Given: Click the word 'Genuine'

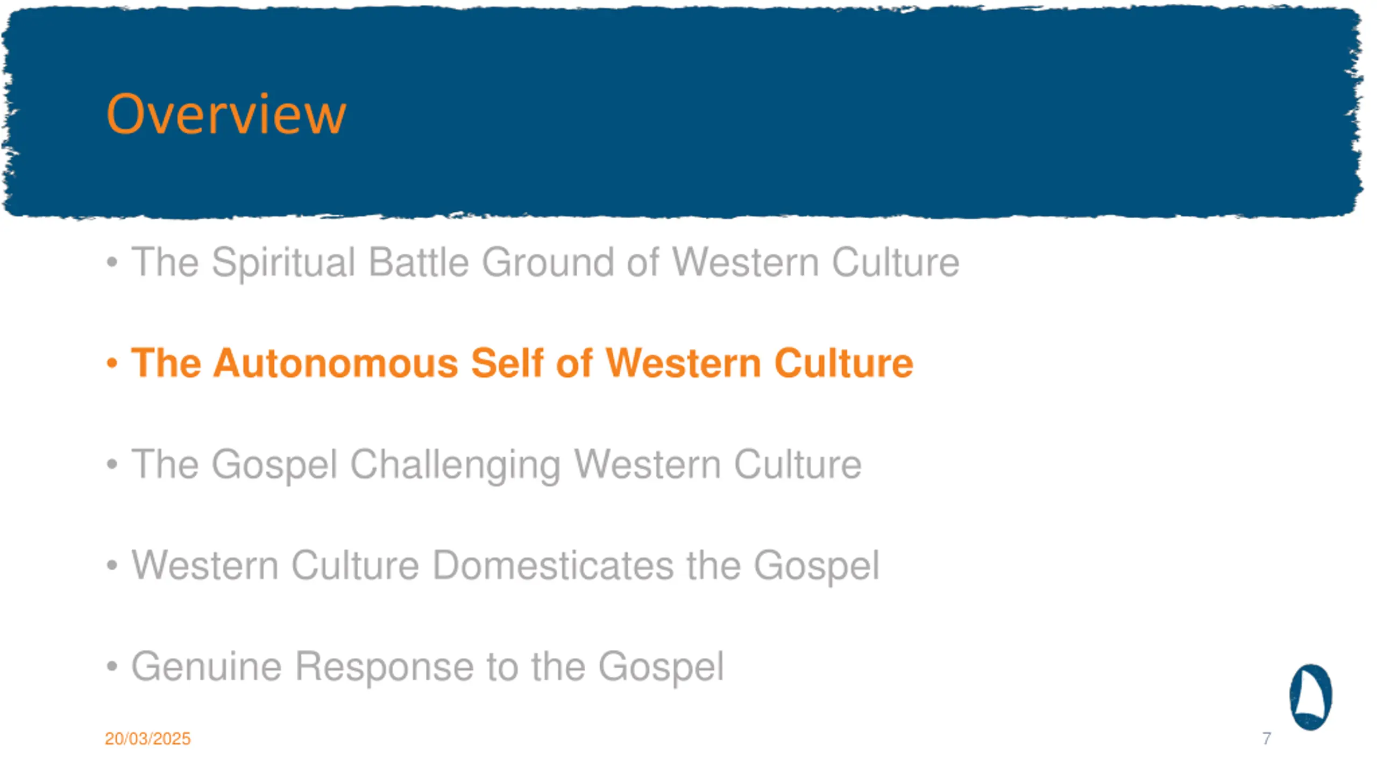Looking at the screenshot, I should coord(207,667).
